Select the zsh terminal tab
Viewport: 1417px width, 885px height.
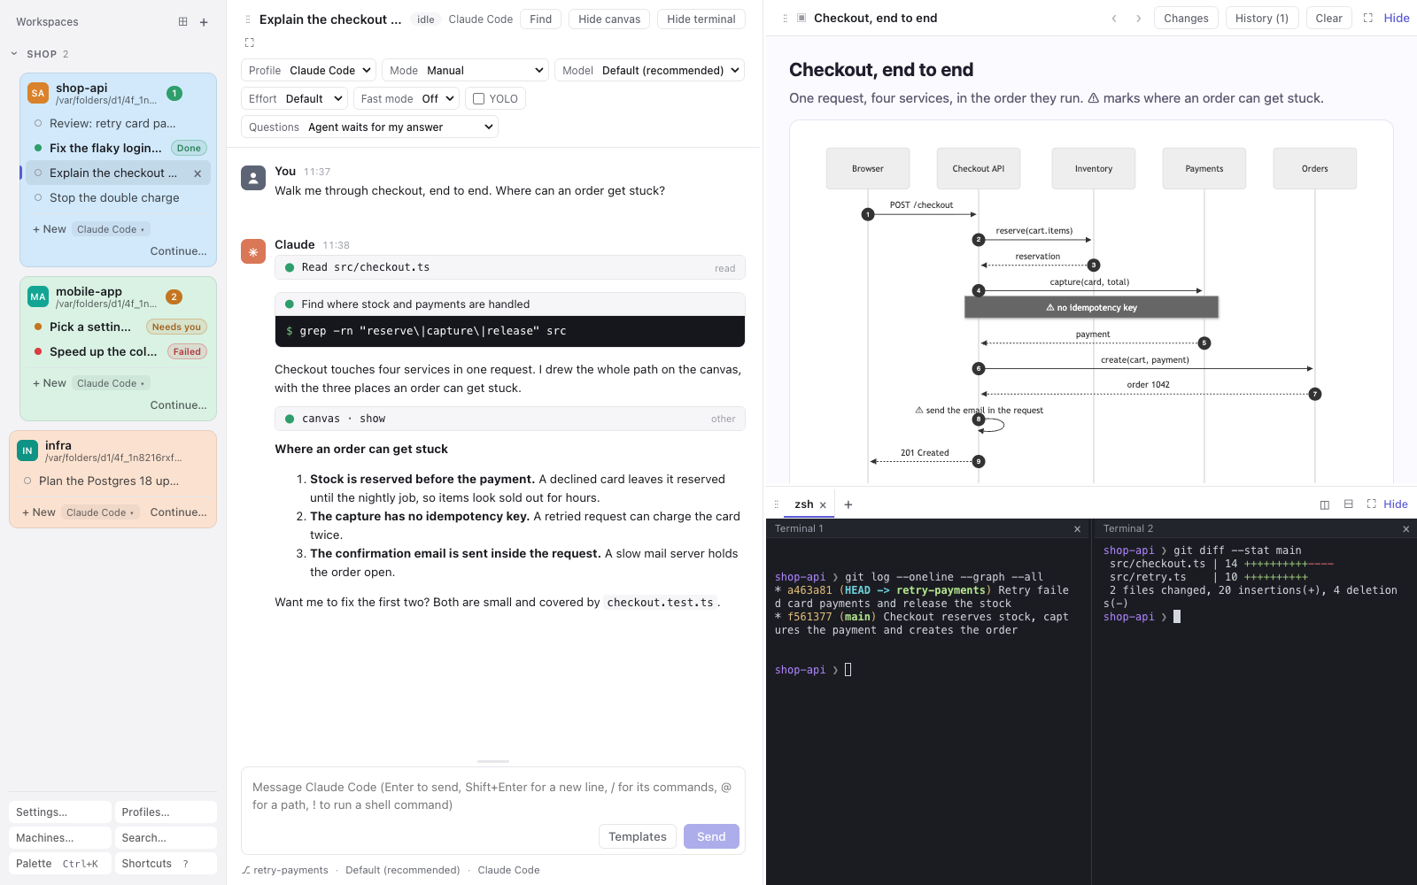[x=803, y=504]
